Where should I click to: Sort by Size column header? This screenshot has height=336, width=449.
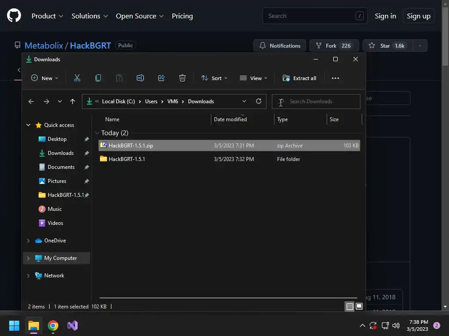(334, 119)
